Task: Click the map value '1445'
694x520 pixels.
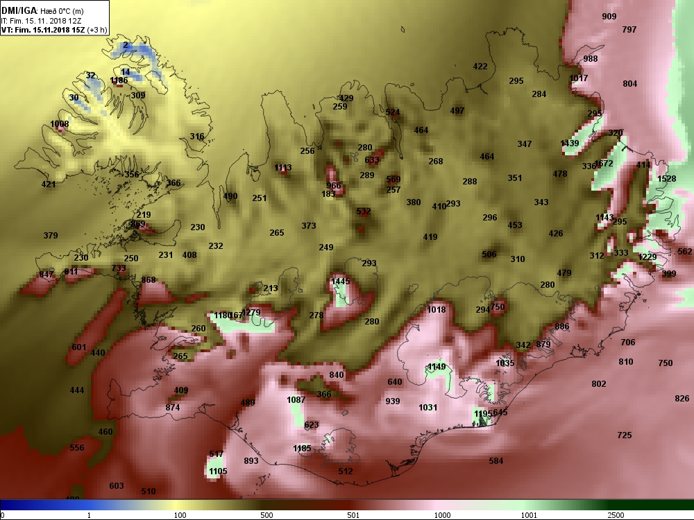Action: [x=340, y=281]
